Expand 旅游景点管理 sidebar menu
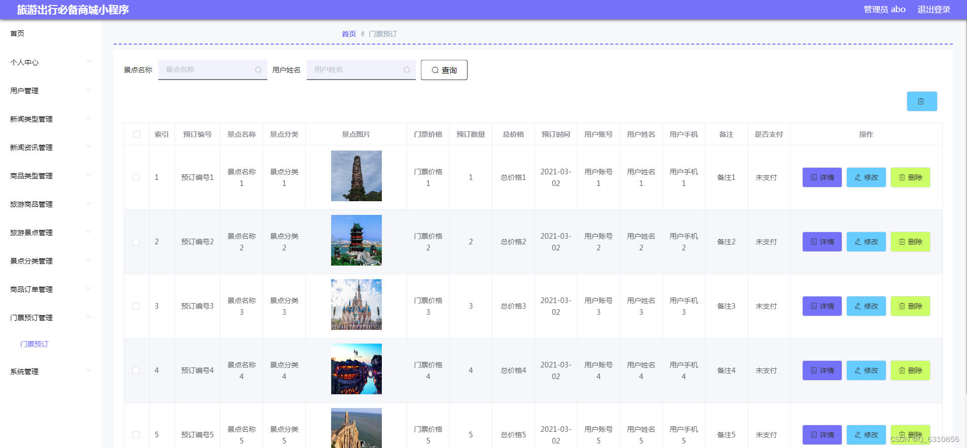The image size is (967, 448). click(x=51, y=233)
